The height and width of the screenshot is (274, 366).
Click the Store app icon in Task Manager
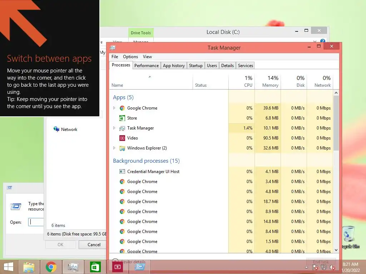[122, 118]
